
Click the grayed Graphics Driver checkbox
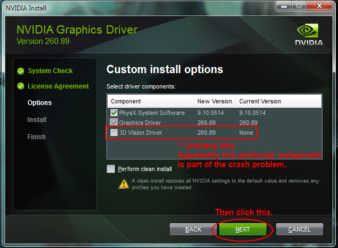pos(114,122)
